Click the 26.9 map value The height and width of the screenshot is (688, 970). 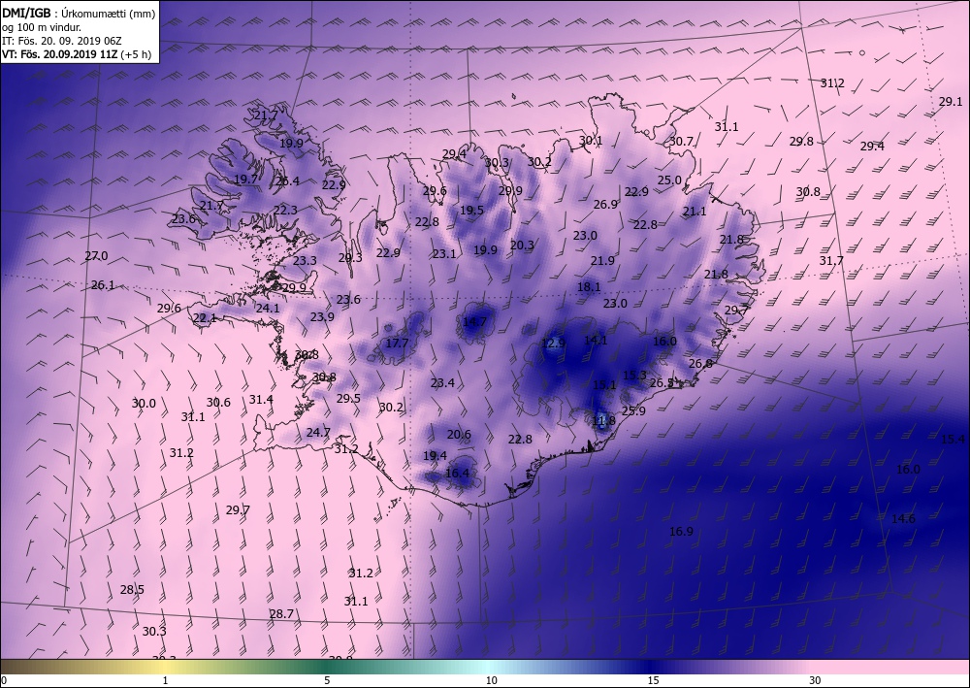605,205
